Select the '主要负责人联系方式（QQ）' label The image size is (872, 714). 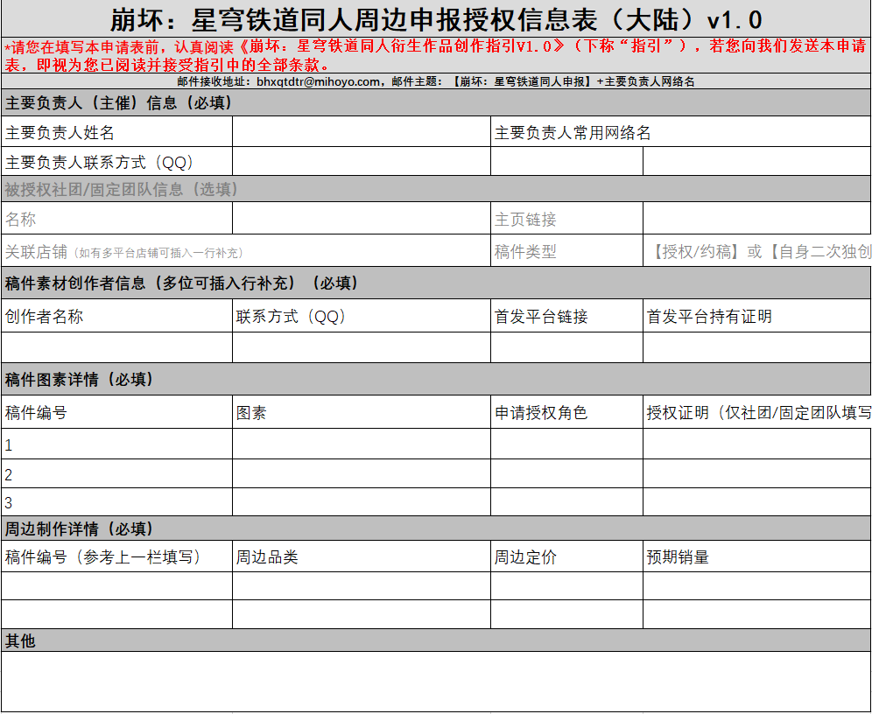[x=116, y=162]
